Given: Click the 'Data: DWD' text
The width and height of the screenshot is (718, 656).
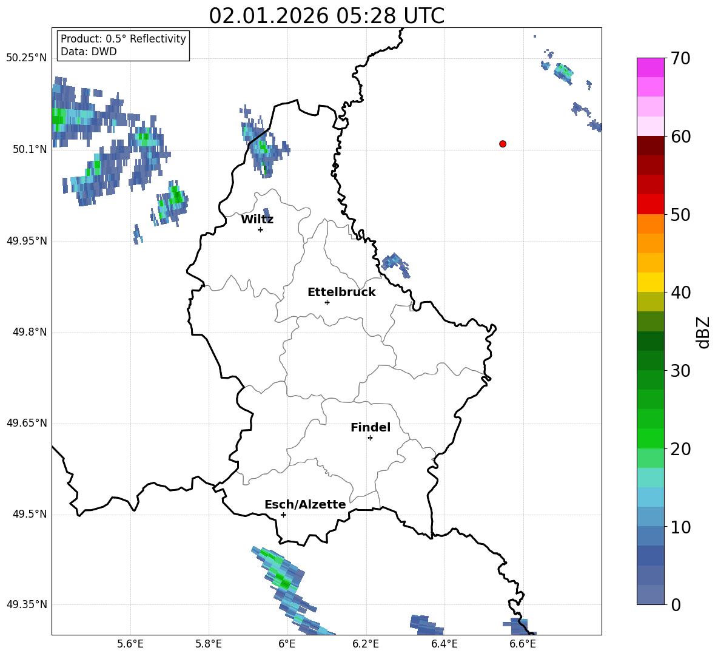Looking at the screenshot, I should [x=89, y=52].
